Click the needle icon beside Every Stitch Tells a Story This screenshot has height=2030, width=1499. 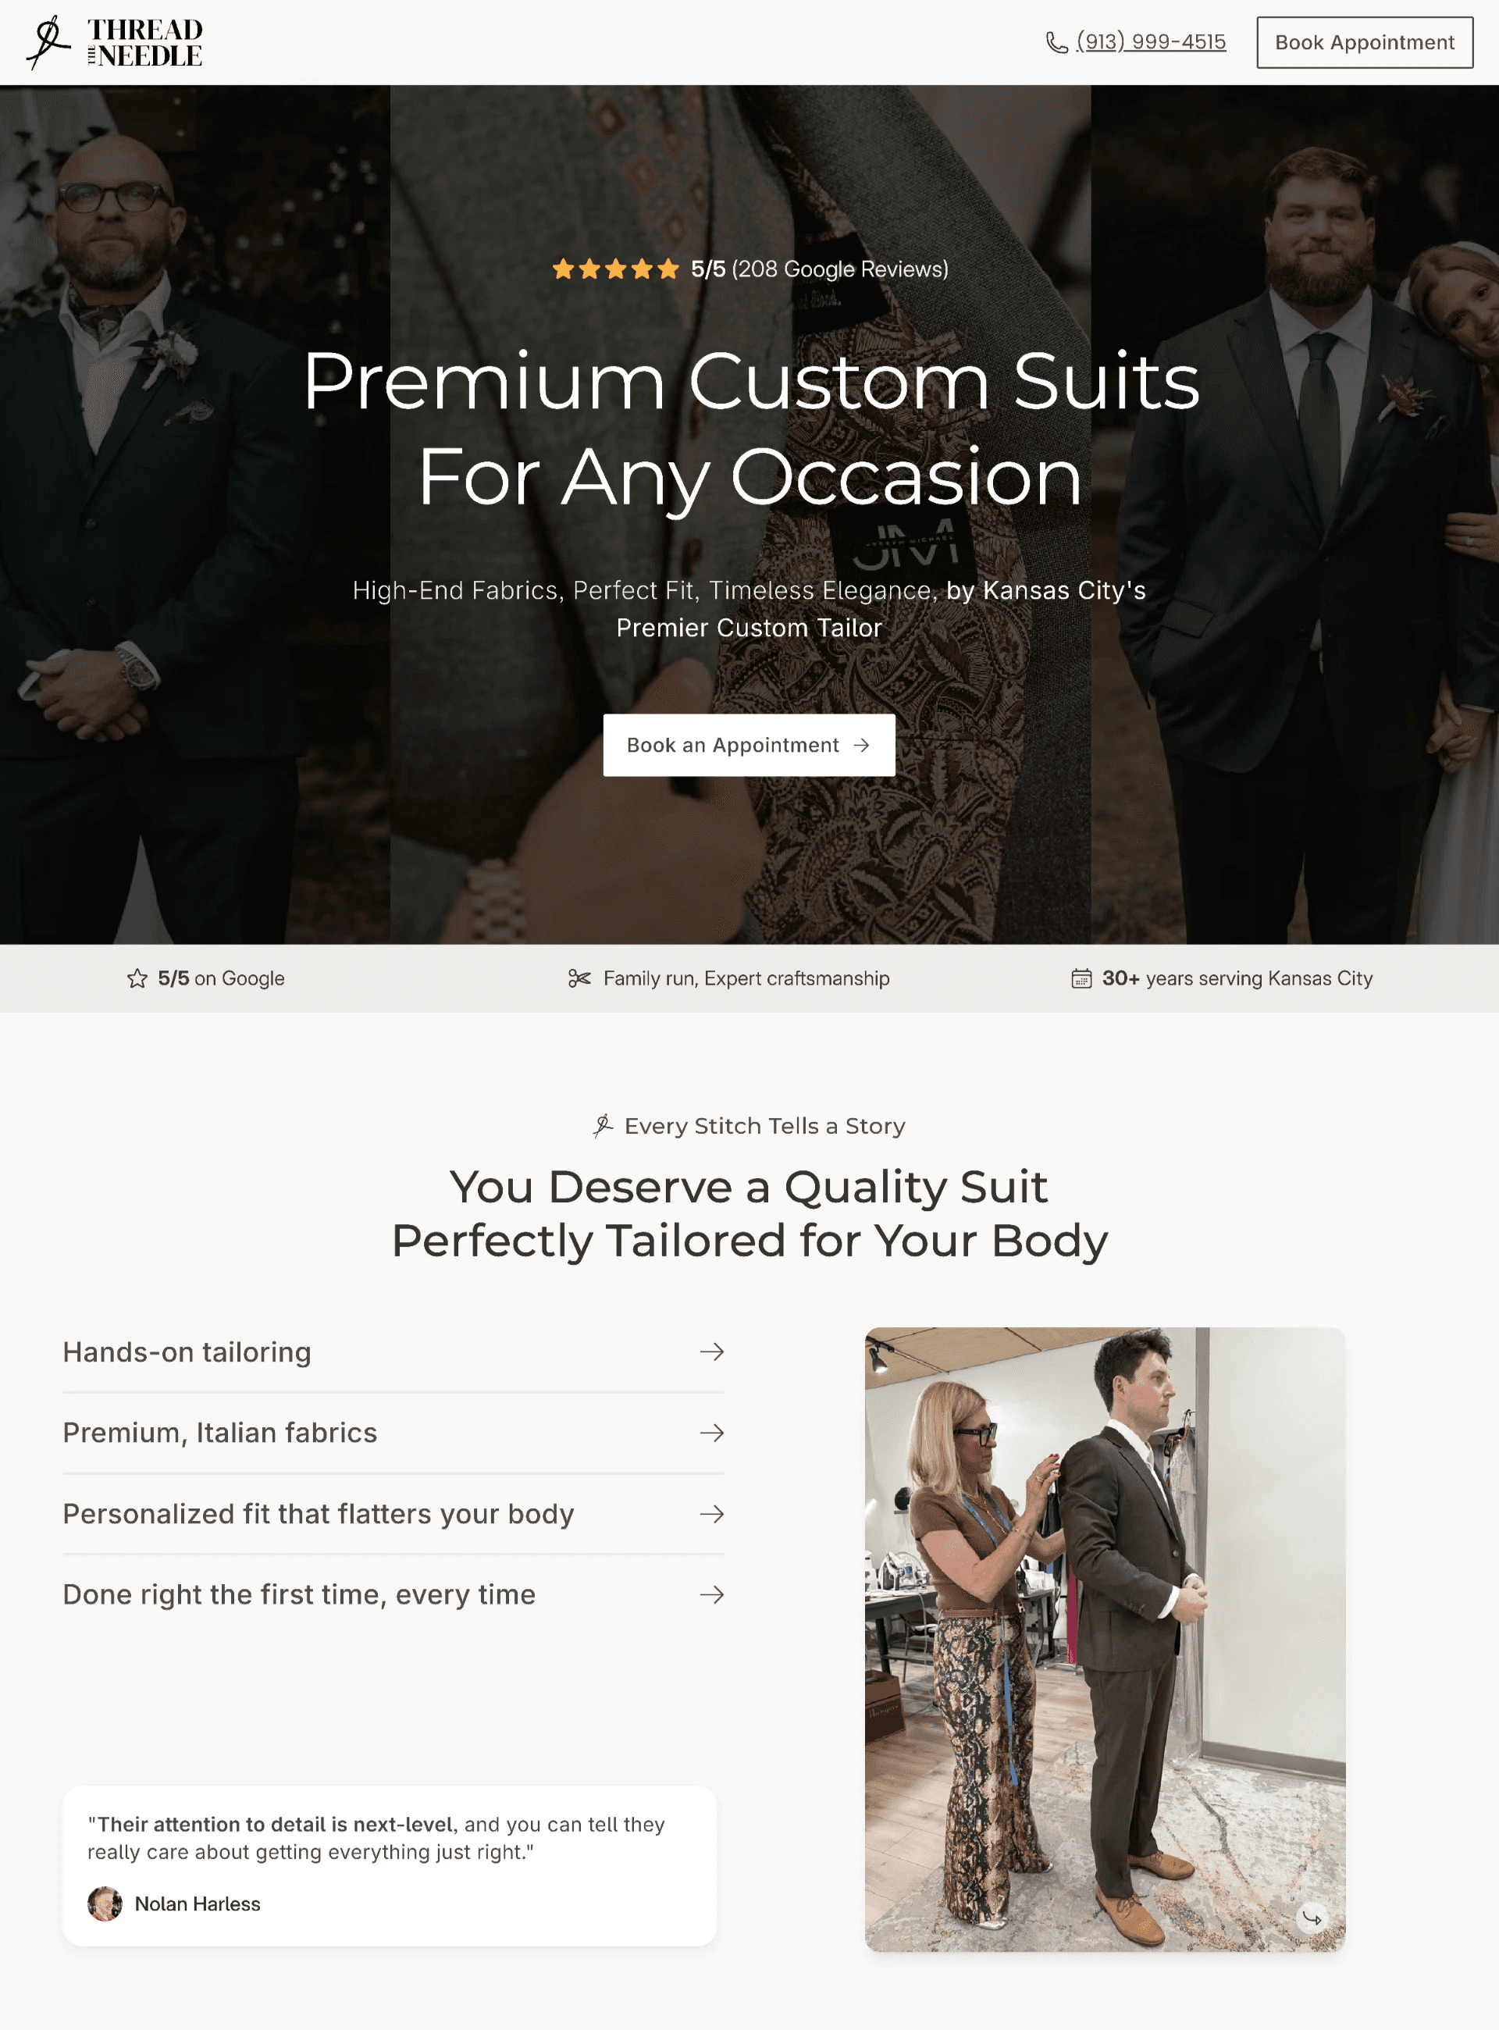coord(603,1126)
